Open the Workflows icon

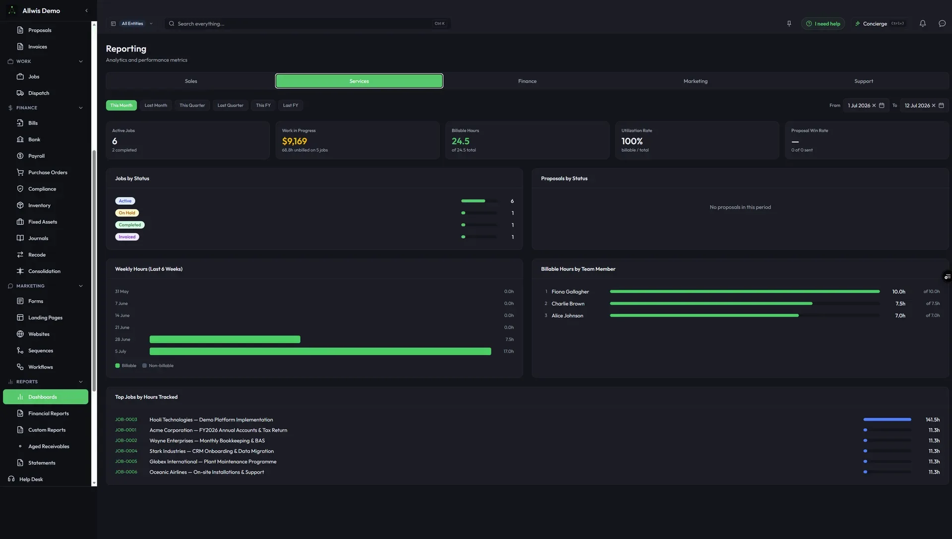[20, 367]
